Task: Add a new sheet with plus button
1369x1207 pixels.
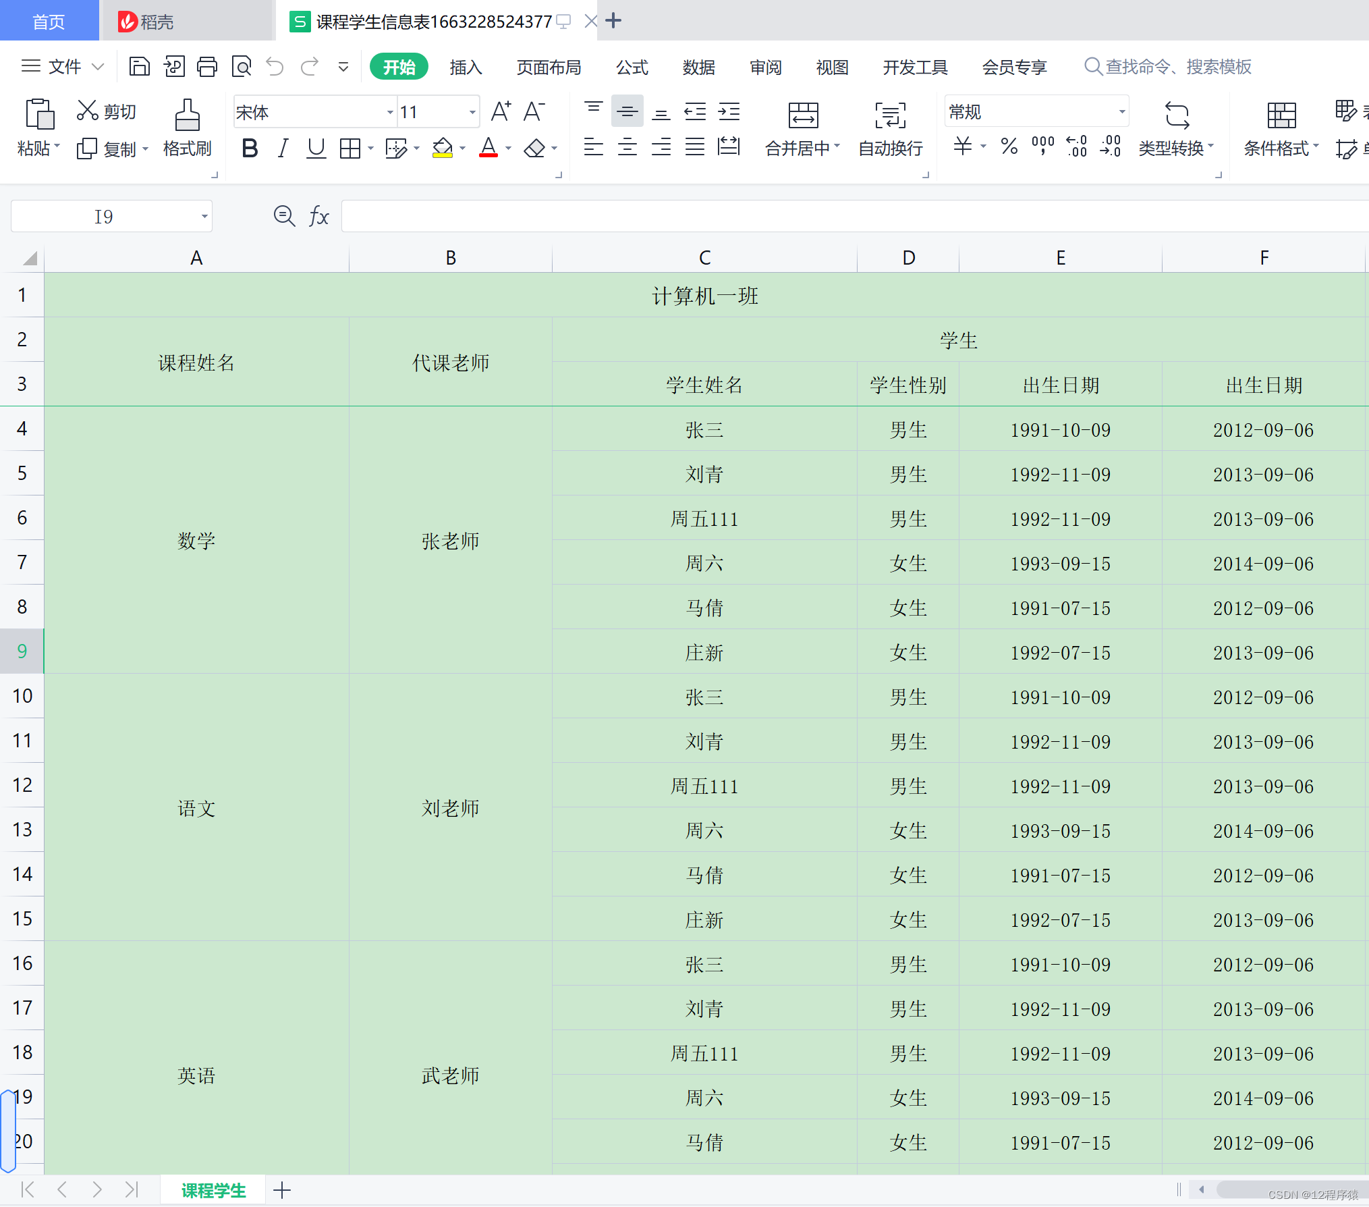Action: coord(282,1190)
